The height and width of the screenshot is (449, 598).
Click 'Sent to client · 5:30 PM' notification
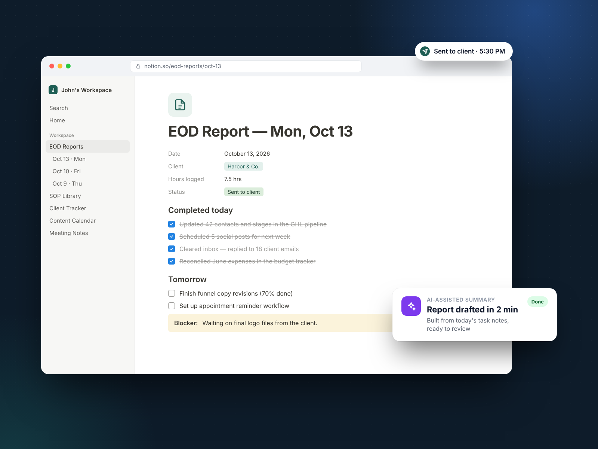[463, 51]
